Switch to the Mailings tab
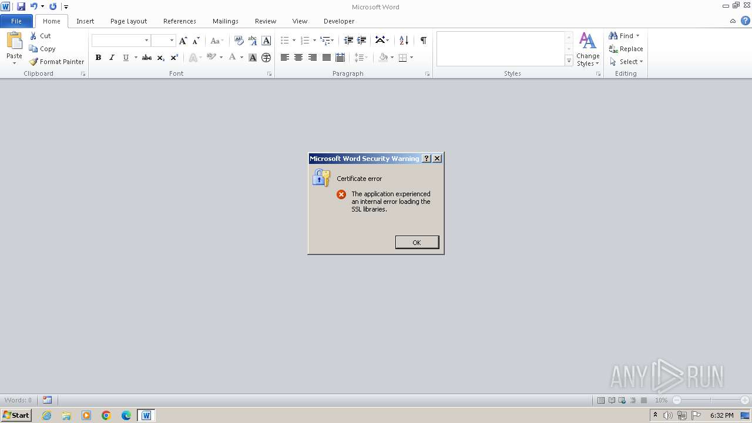This screenshot has height=423, width=752. tap(226, 21)
